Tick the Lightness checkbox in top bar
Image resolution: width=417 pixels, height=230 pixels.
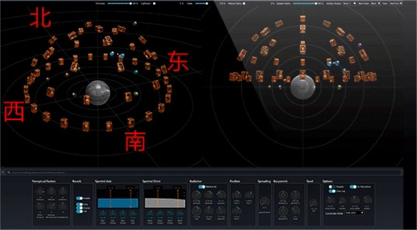click(x=154, y=3)
